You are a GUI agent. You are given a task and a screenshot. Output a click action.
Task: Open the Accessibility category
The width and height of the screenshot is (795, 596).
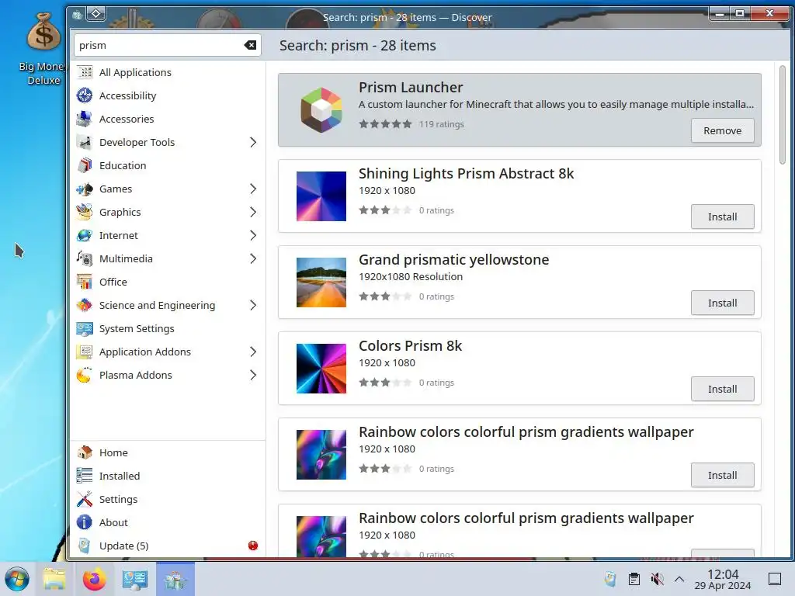168,95
